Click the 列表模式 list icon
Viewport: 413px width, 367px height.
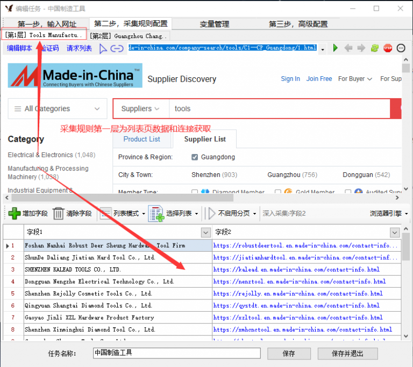pos(105,213)
